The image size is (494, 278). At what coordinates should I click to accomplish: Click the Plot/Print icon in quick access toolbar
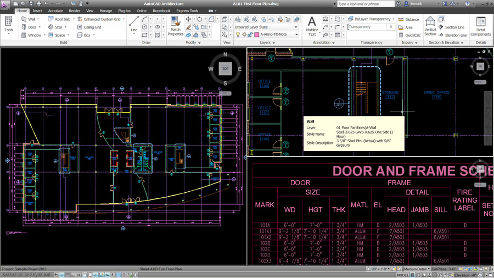coord(38,3)
